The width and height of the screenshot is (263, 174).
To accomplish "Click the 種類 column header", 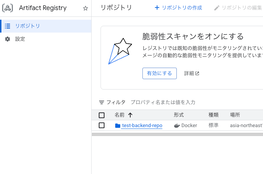I will tap(214, 115).
